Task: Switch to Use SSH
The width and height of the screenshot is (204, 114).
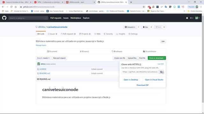Action: (161, 64)
